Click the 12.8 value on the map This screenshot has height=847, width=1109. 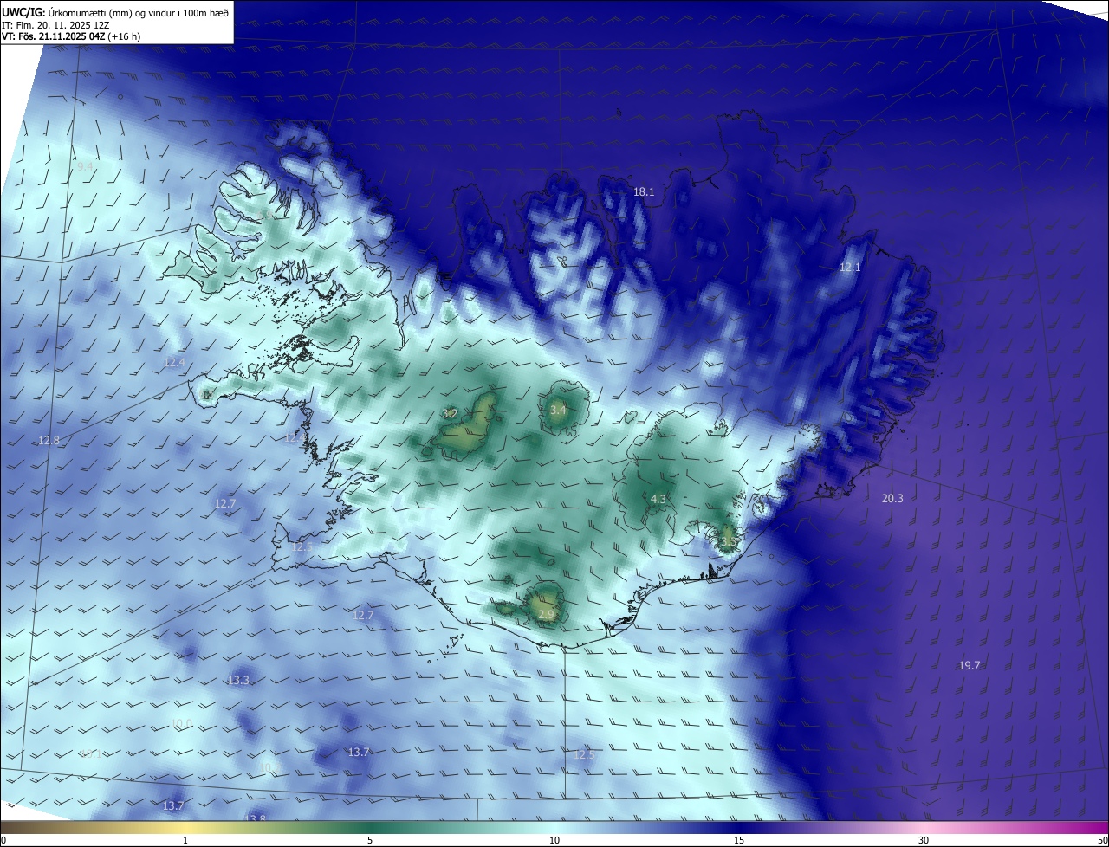click(49, 441)
